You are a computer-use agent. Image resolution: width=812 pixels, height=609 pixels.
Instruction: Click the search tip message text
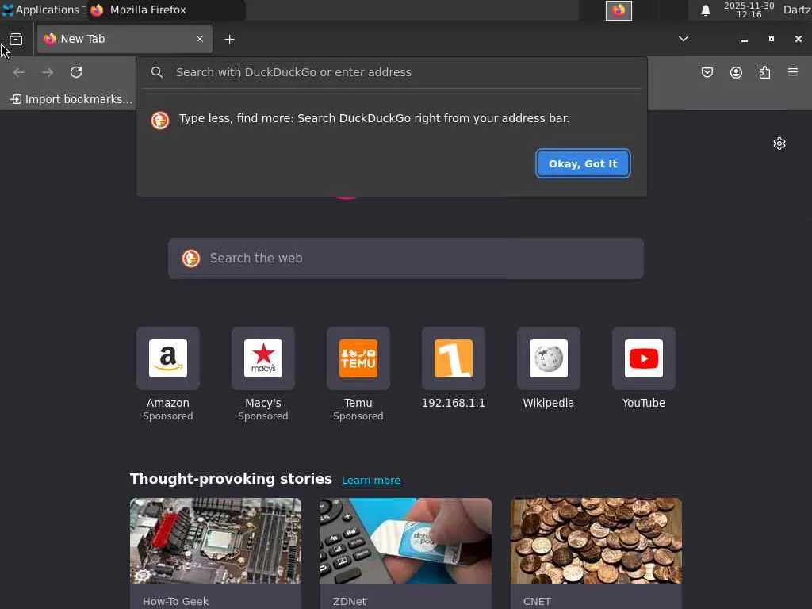coord(374,118)
